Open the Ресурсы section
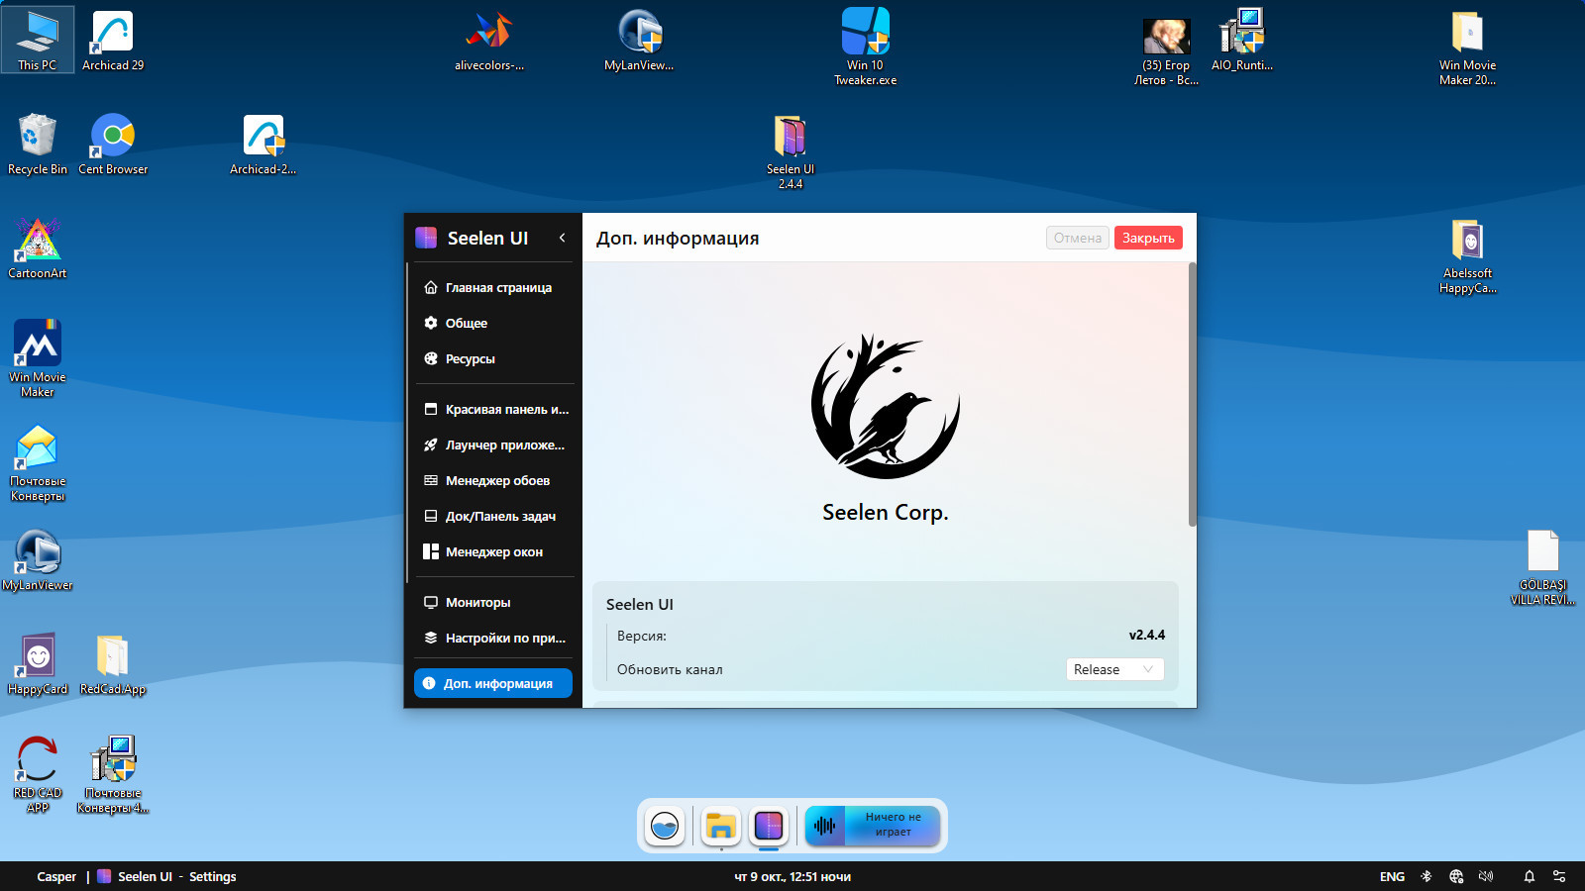This screenshot has height=891, width=1585. click(493, 358)
